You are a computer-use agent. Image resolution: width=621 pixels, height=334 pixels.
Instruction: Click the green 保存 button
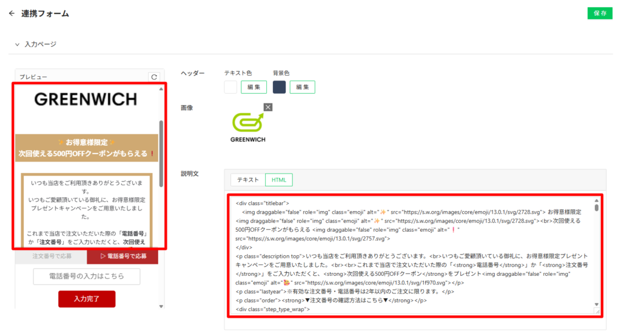(600, 13)
